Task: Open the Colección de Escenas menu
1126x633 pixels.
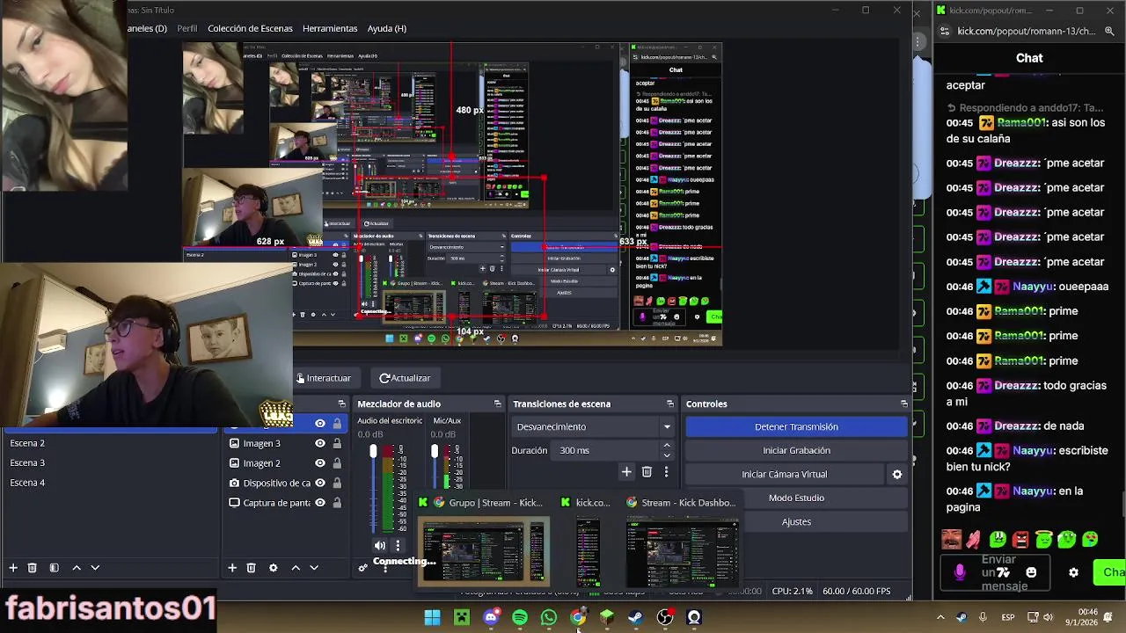Action: [x=250, y=28]
